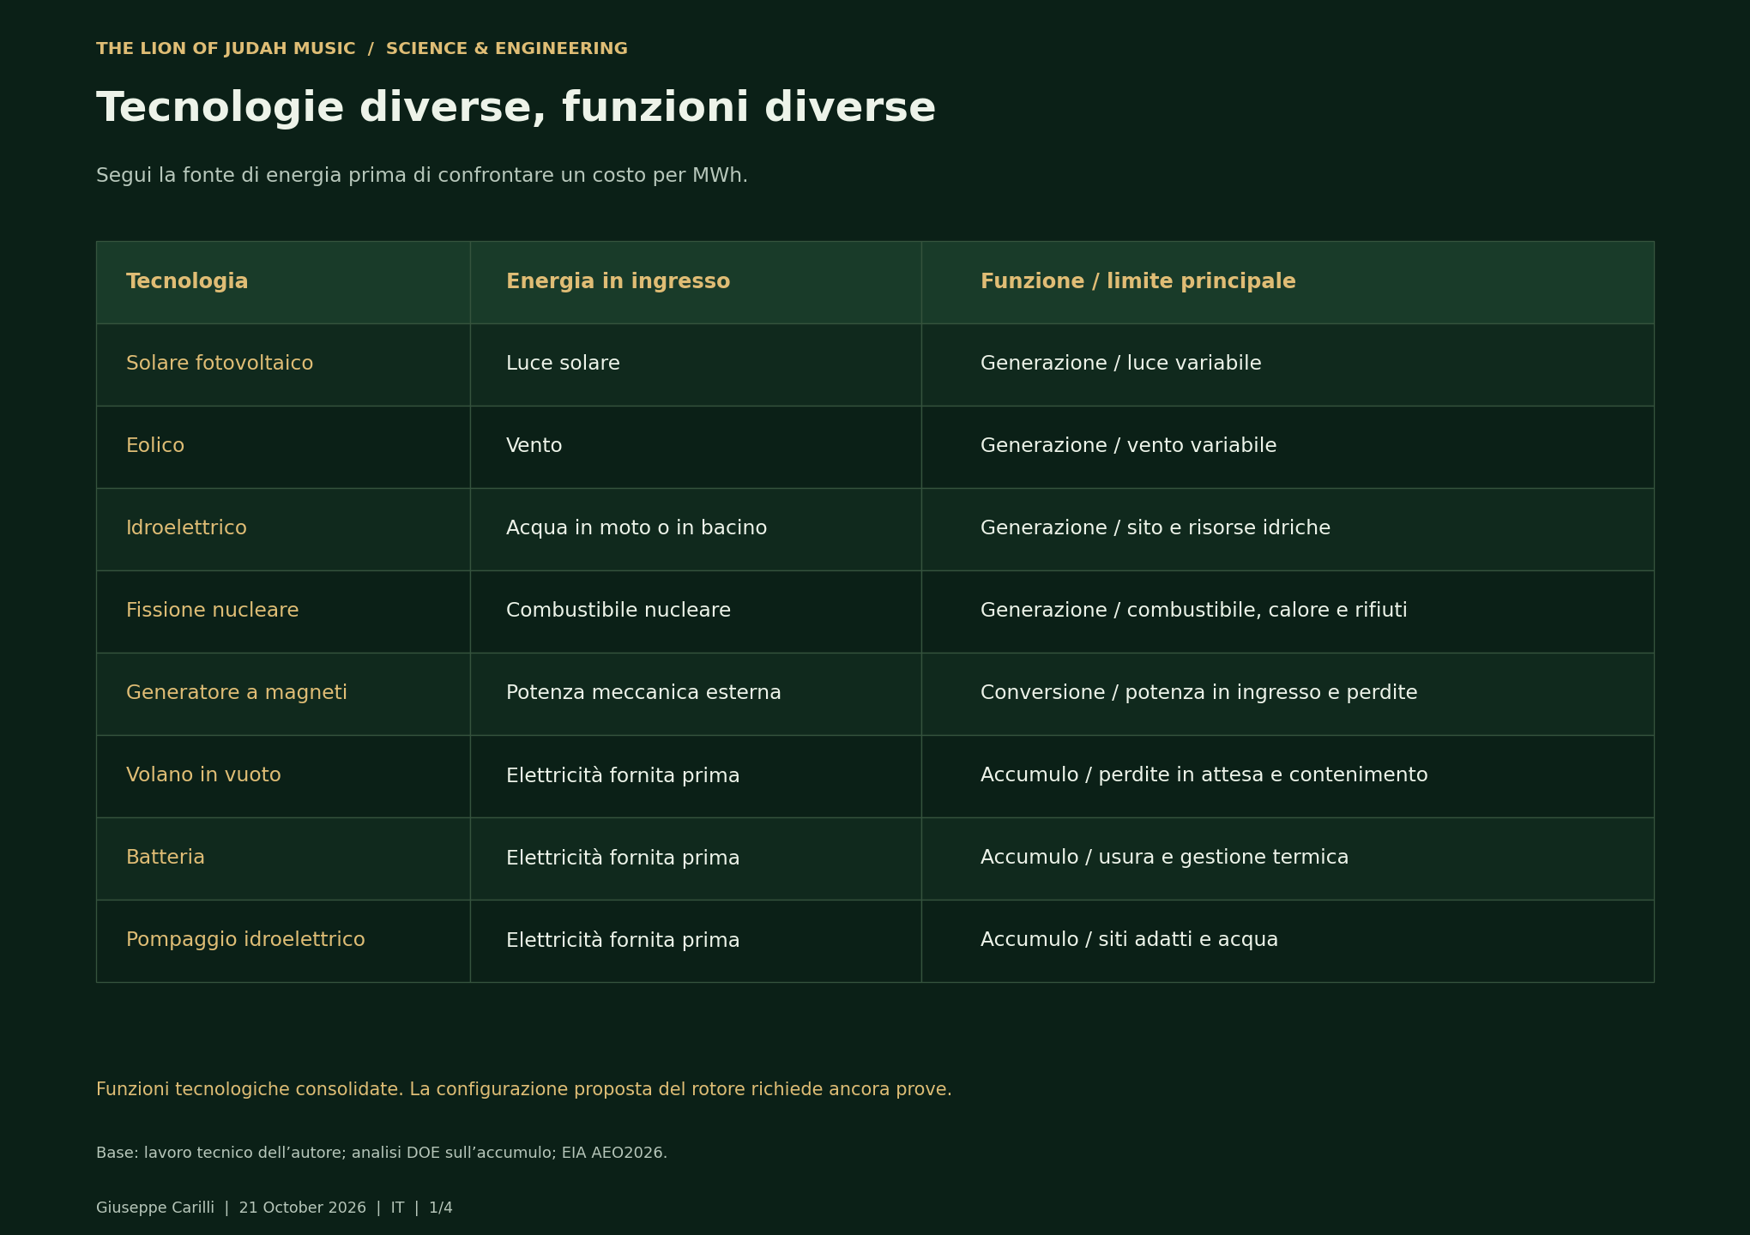This screenshot has height=1235, width=1750.
Task: Select the 'Luce solare' cell
Action: coord(696,364)
